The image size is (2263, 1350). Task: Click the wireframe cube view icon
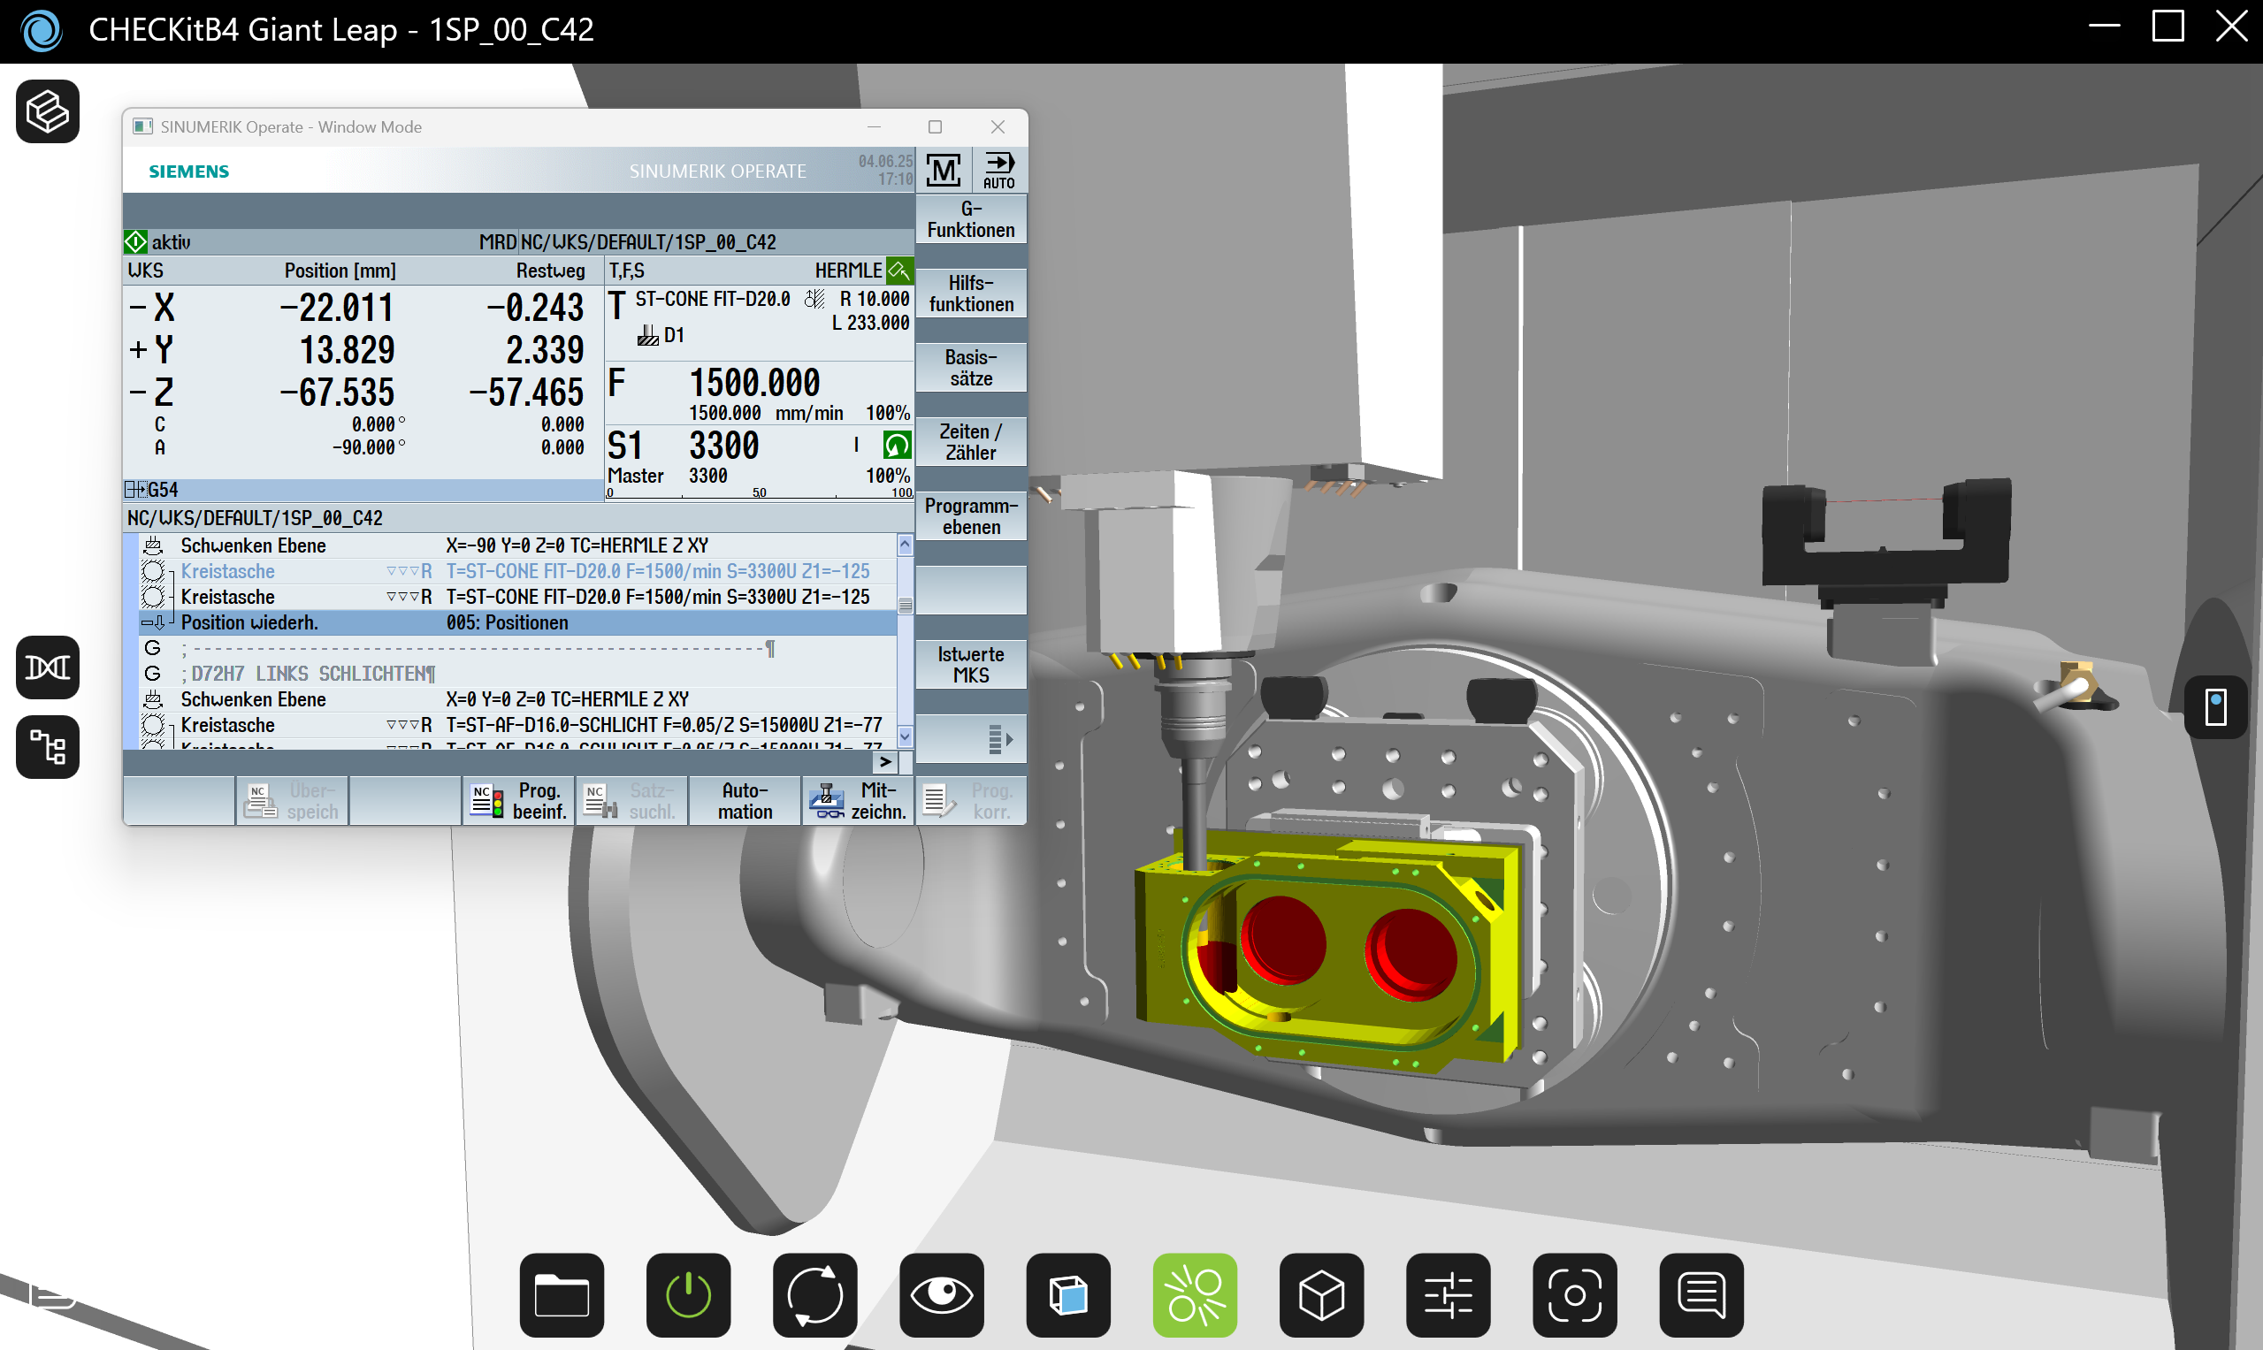tap(1320, 1294)
